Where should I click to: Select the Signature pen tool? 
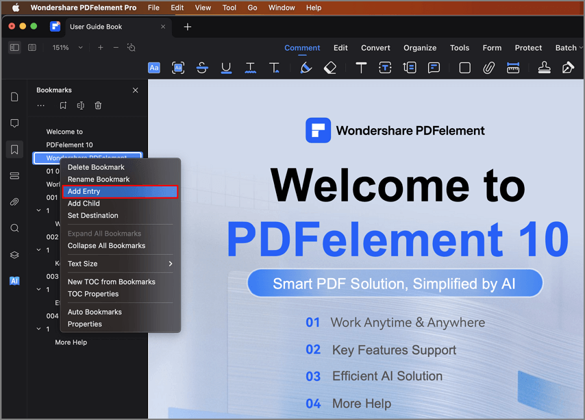click(568, 68)
